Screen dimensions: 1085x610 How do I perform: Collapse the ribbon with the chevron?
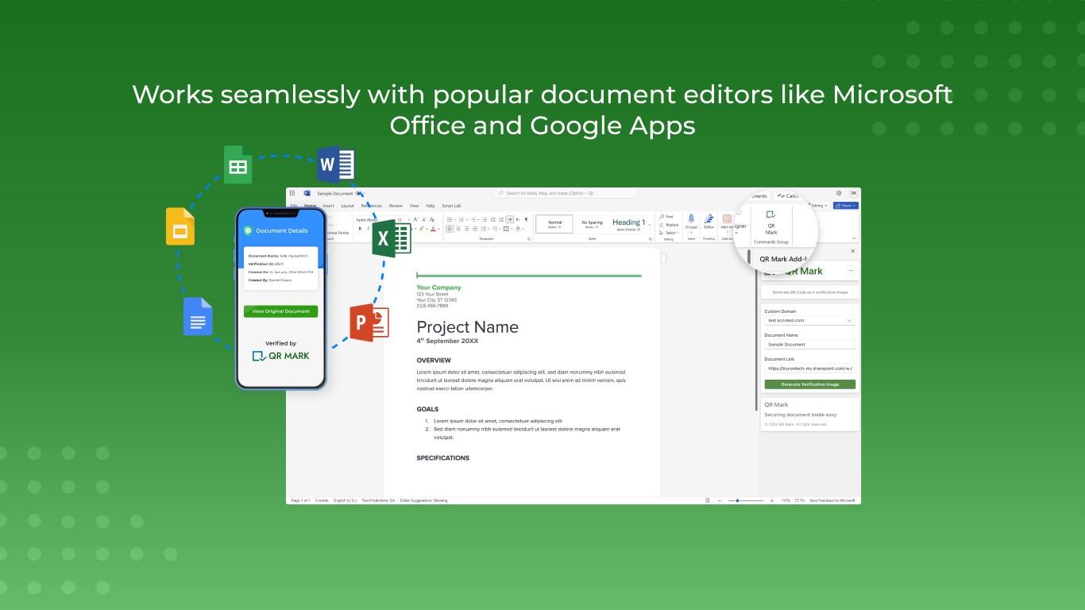(x=854, y=238)
